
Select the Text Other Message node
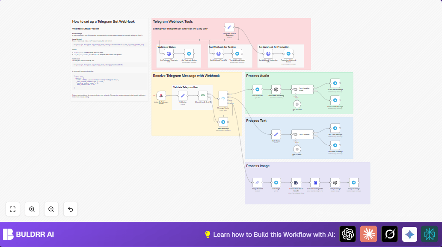[335, 145]
